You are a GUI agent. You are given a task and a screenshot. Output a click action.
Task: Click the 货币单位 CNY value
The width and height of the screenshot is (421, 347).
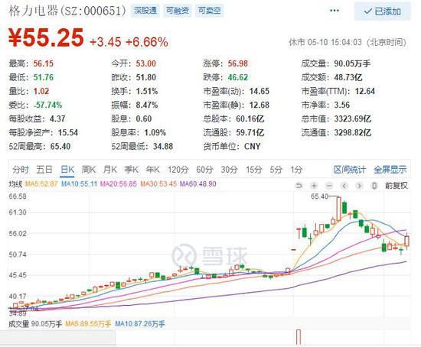253,147
